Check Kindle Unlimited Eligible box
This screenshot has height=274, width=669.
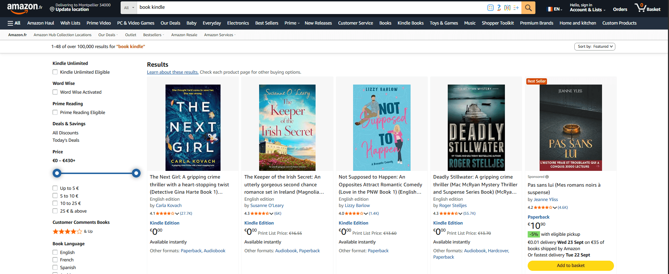[55, 72]
